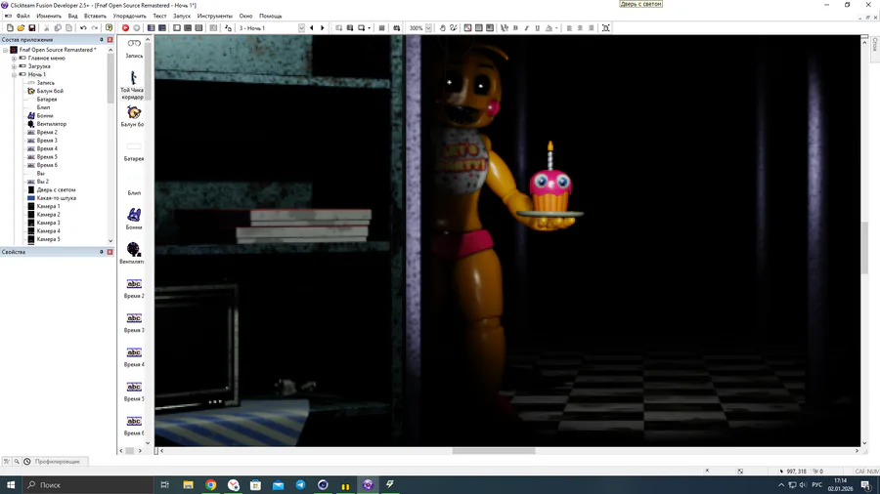Click the center in frame icon
880x494 pixels.
(x=606, y=28)
